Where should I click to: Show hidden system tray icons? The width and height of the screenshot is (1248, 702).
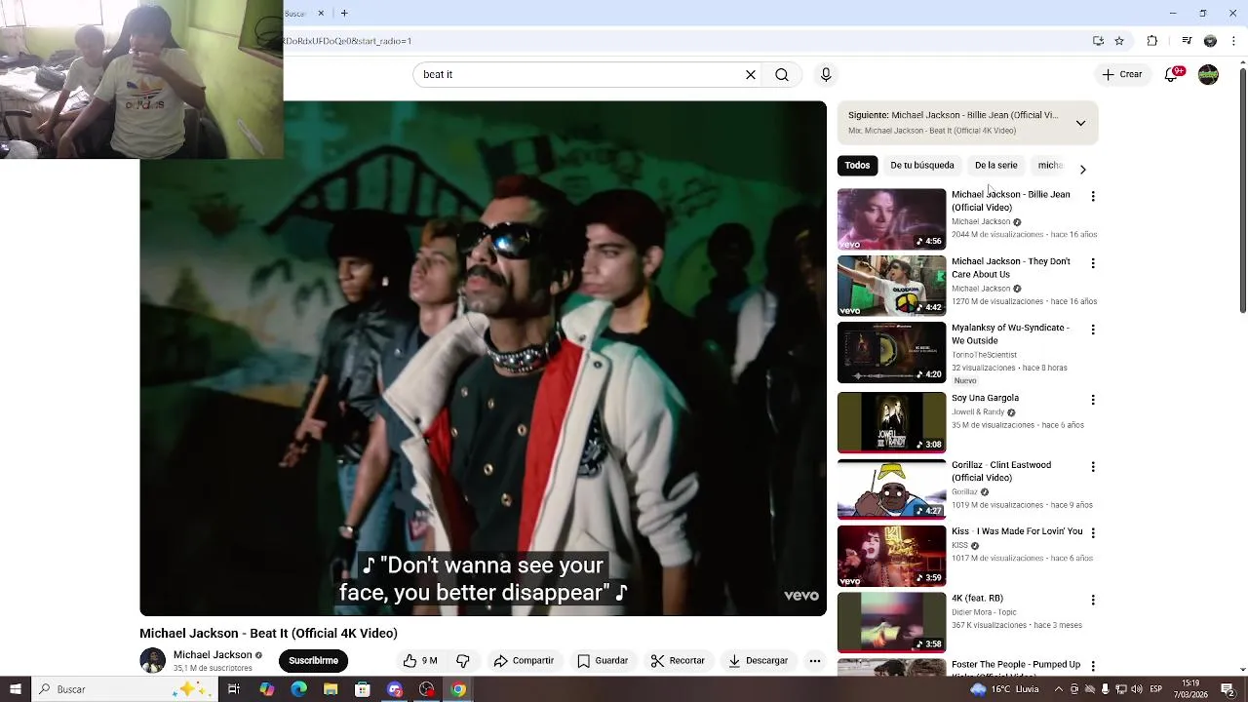tap(1060, 689)
